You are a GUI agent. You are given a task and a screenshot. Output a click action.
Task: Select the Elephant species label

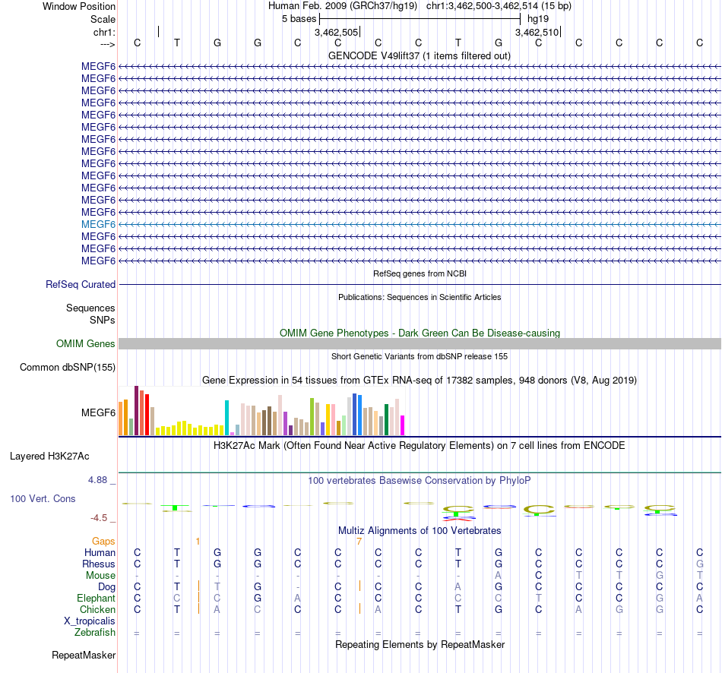coord(96,598)
